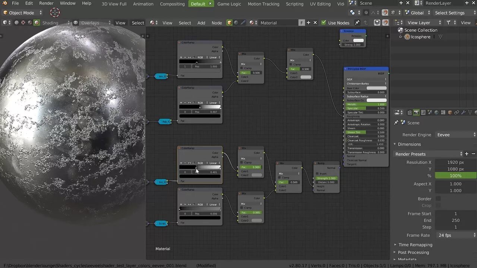Viewport: 477px width, 268px height.
Task: Click the Object Constraints chain icon
Action: tap(457, 112)
